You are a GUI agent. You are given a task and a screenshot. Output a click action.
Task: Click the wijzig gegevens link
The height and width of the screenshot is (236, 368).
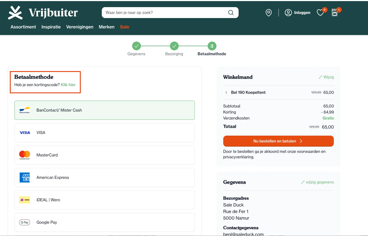(317, 182)
